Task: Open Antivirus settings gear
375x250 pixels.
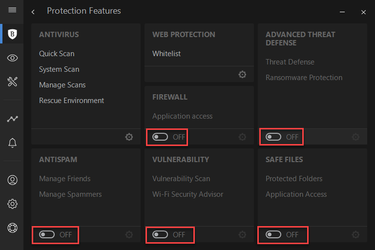Action: 129,137
